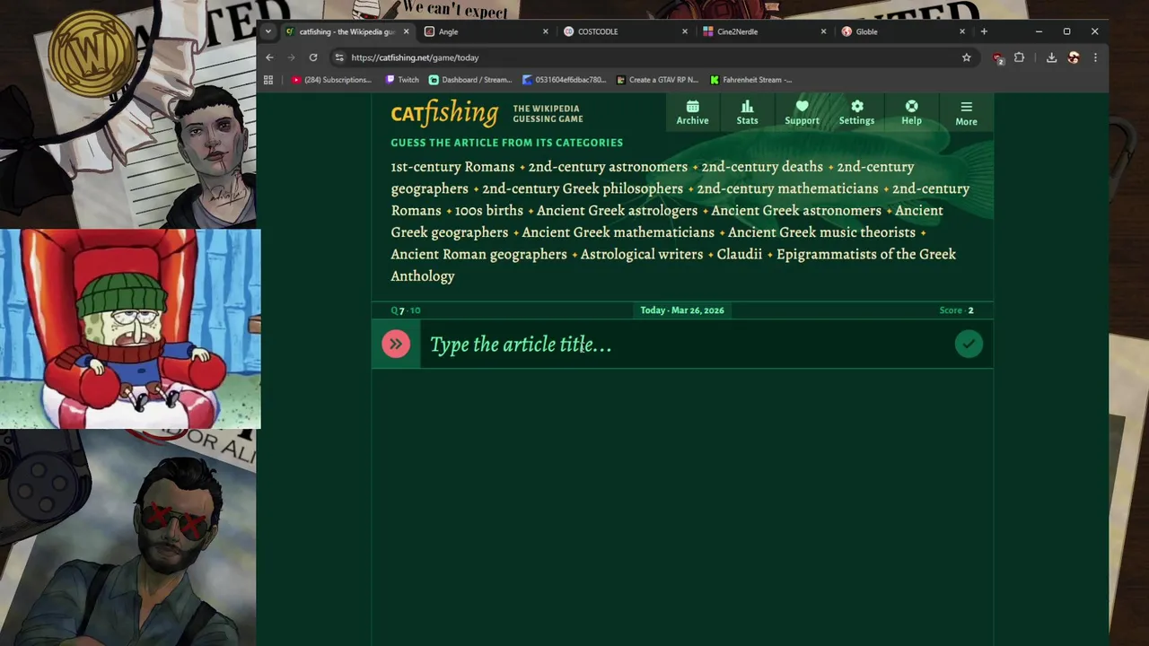Open the More hamburger menu
Screen dimensions: 1149x646
click(966, 113)
